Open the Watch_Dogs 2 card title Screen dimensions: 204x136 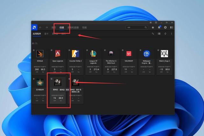tap(164, 61)
